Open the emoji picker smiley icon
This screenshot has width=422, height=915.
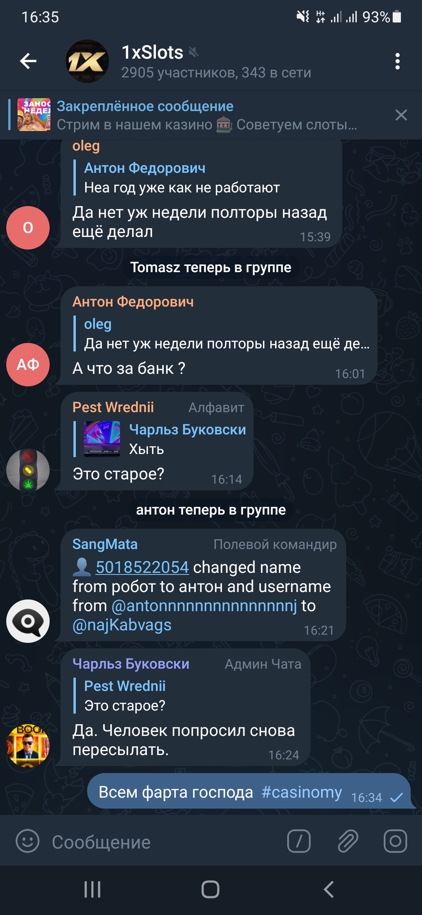click(28, 841)
